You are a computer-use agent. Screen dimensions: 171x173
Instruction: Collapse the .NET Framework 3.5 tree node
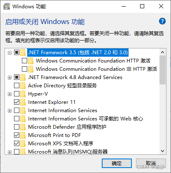pyautogui.click(x=9, y=53)
